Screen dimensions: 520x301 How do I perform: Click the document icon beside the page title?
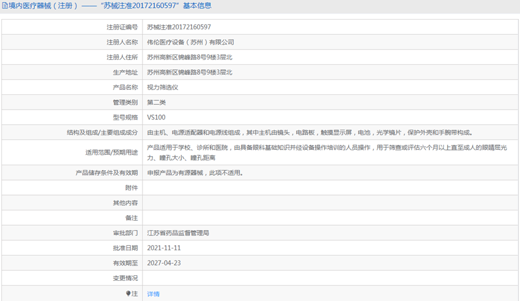click(x=5, y=6)
